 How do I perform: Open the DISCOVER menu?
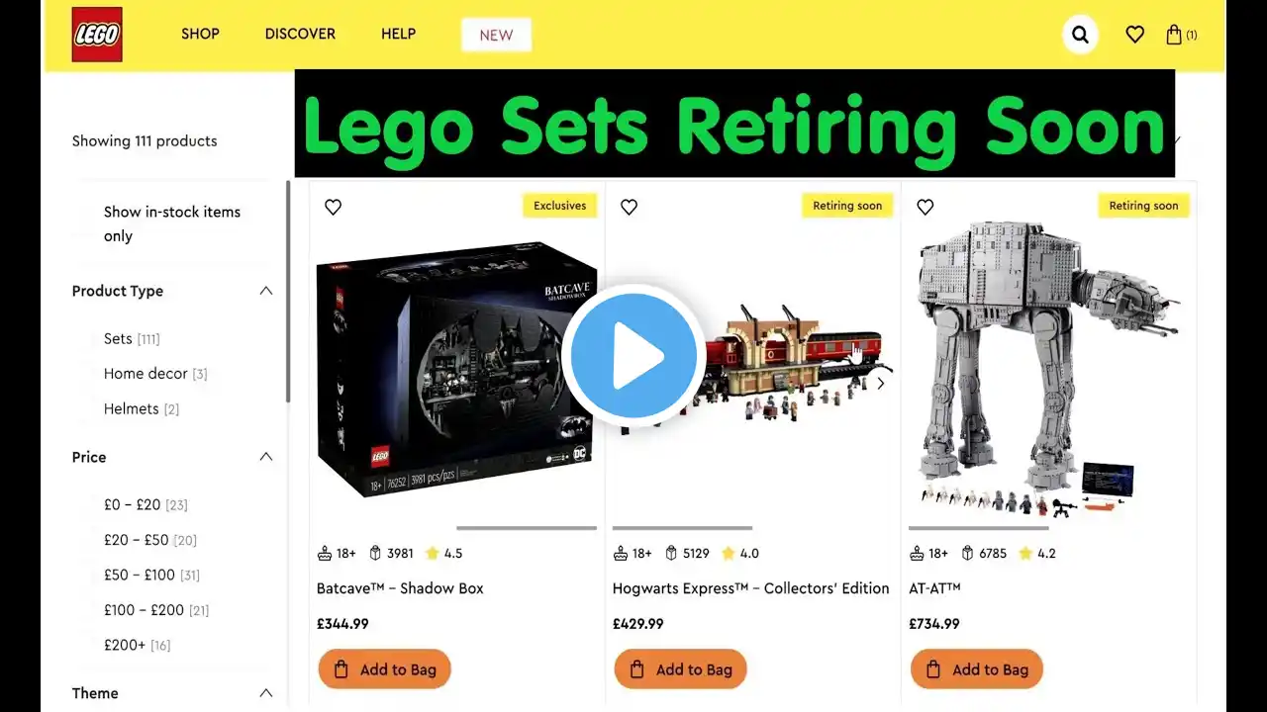pyautogui.click(x=300, y=34)
